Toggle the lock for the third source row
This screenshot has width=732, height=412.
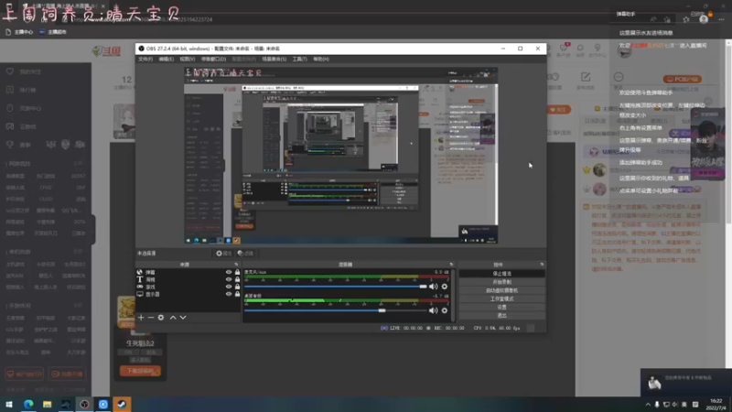(237, 287)
